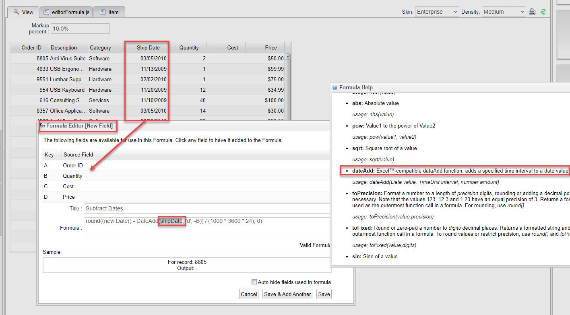Click the printer icon next to Density
570x315 pixels.
532,12
